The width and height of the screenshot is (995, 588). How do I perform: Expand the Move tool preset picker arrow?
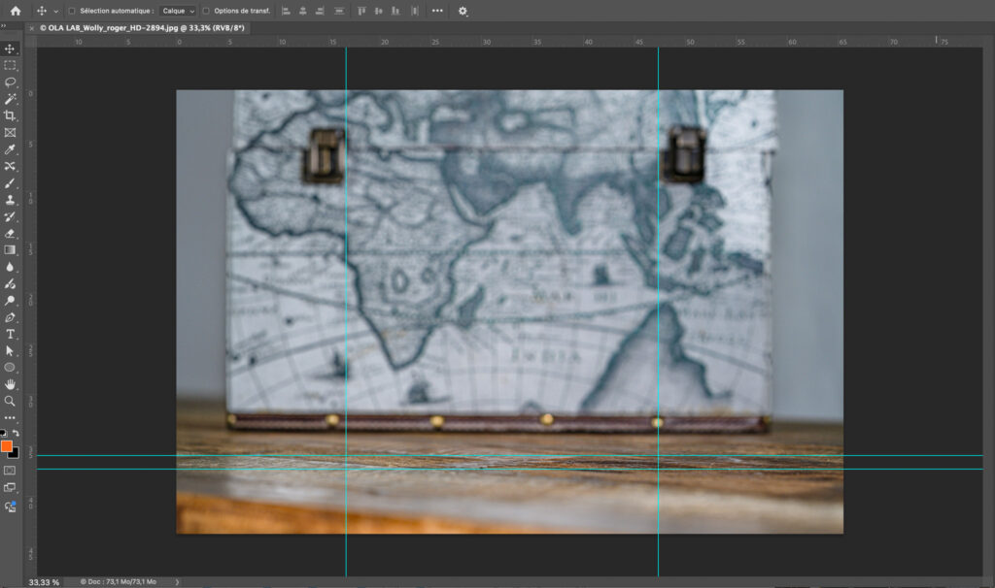(56, 11)
